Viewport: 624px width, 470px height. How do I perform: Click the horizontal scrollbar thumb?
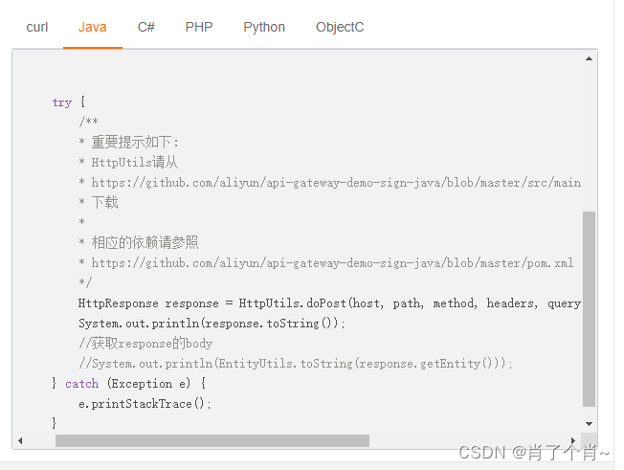pos(212,440)
